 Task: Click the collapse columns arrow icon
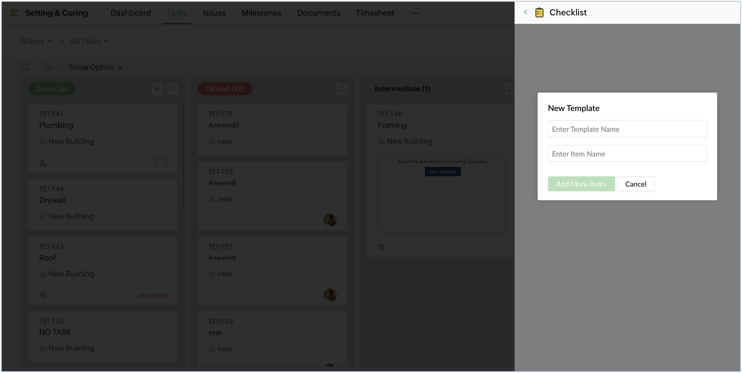[49, 67]
